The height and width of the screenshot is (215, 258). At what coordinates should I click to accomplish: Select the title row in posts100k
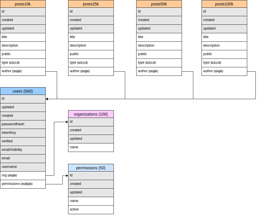(x=224, y=37)
